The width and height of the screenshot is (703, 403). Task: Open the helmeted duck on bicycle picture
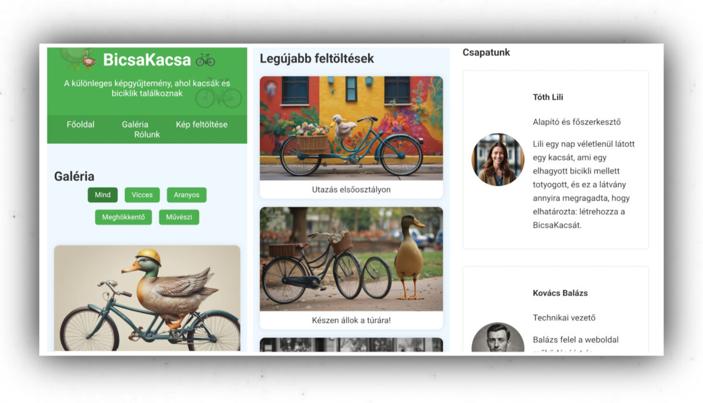click(x=147, y=298)
